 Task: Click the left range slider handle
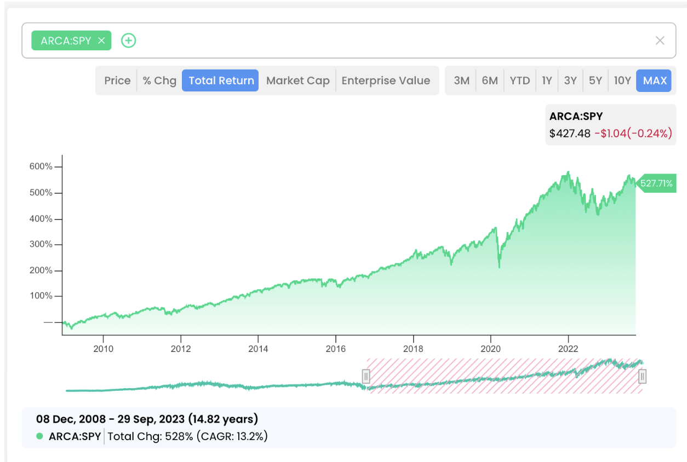click(366, 376)
